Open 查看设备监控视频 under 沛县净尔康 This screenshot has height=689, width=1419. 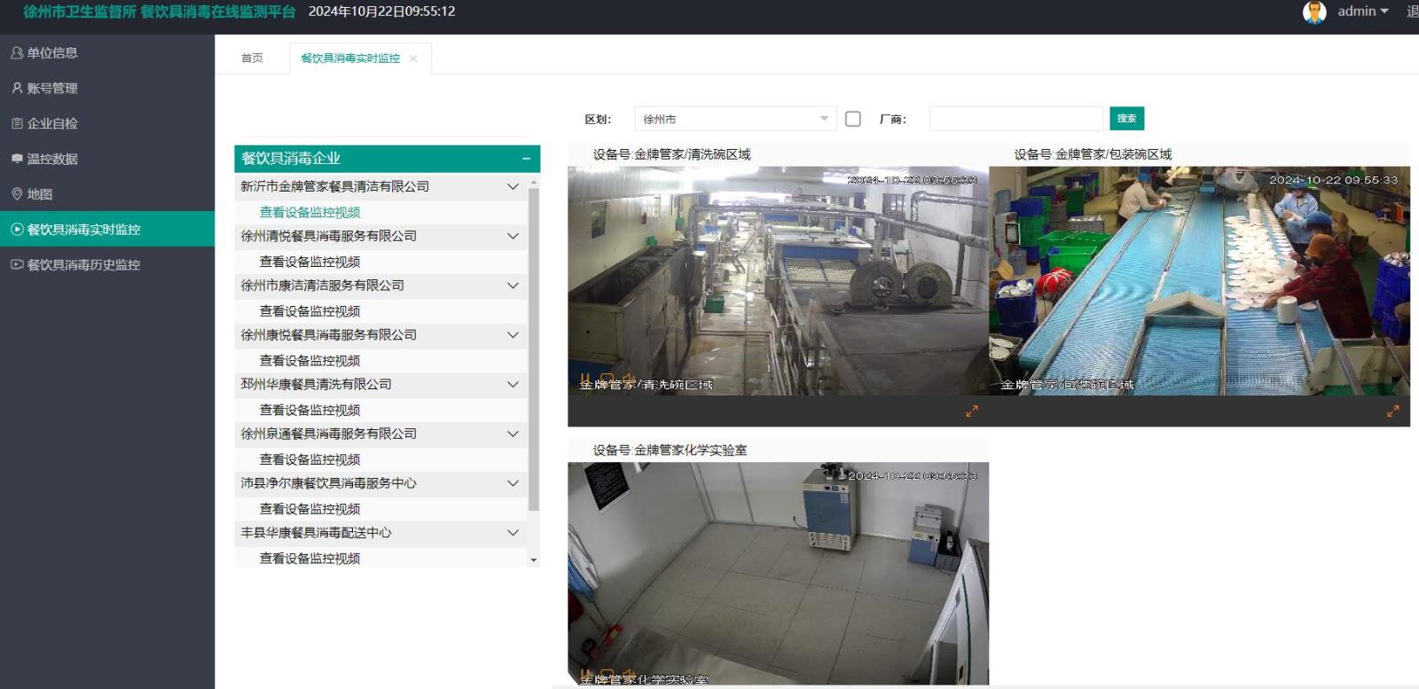[310, 509]
